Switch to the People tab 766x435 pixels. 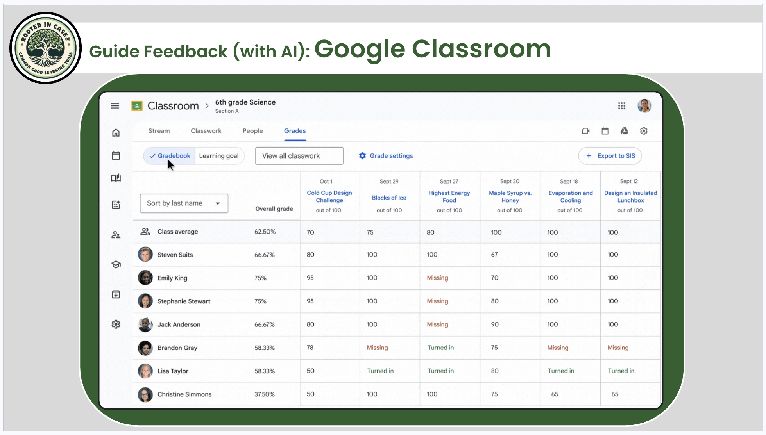[253, 131]
